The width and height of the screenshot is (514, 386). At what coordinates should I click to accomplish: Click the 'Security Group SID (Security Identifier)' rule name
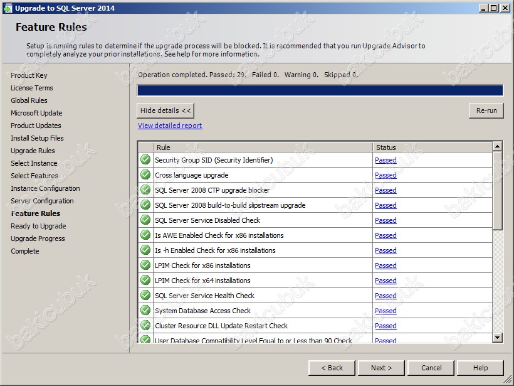[x=214, y=160]
